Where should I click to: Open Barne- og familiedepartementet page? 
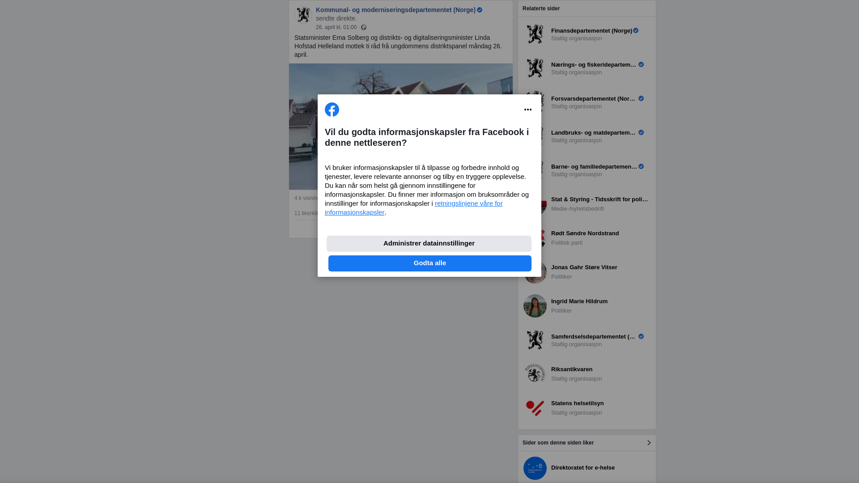coord(594,167)
